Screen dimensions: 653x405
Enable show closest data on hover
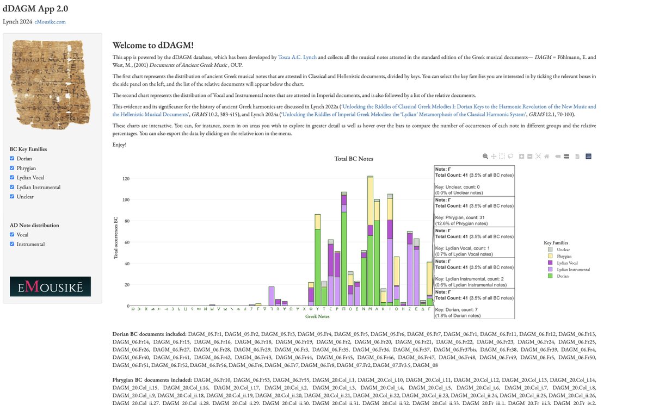pyautogui.click(x=558, y=156)
